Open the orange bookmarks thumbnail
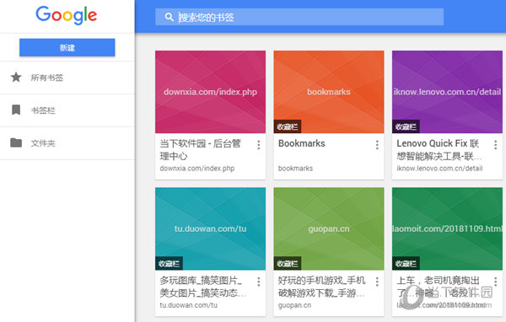 (x=329, y=92)
